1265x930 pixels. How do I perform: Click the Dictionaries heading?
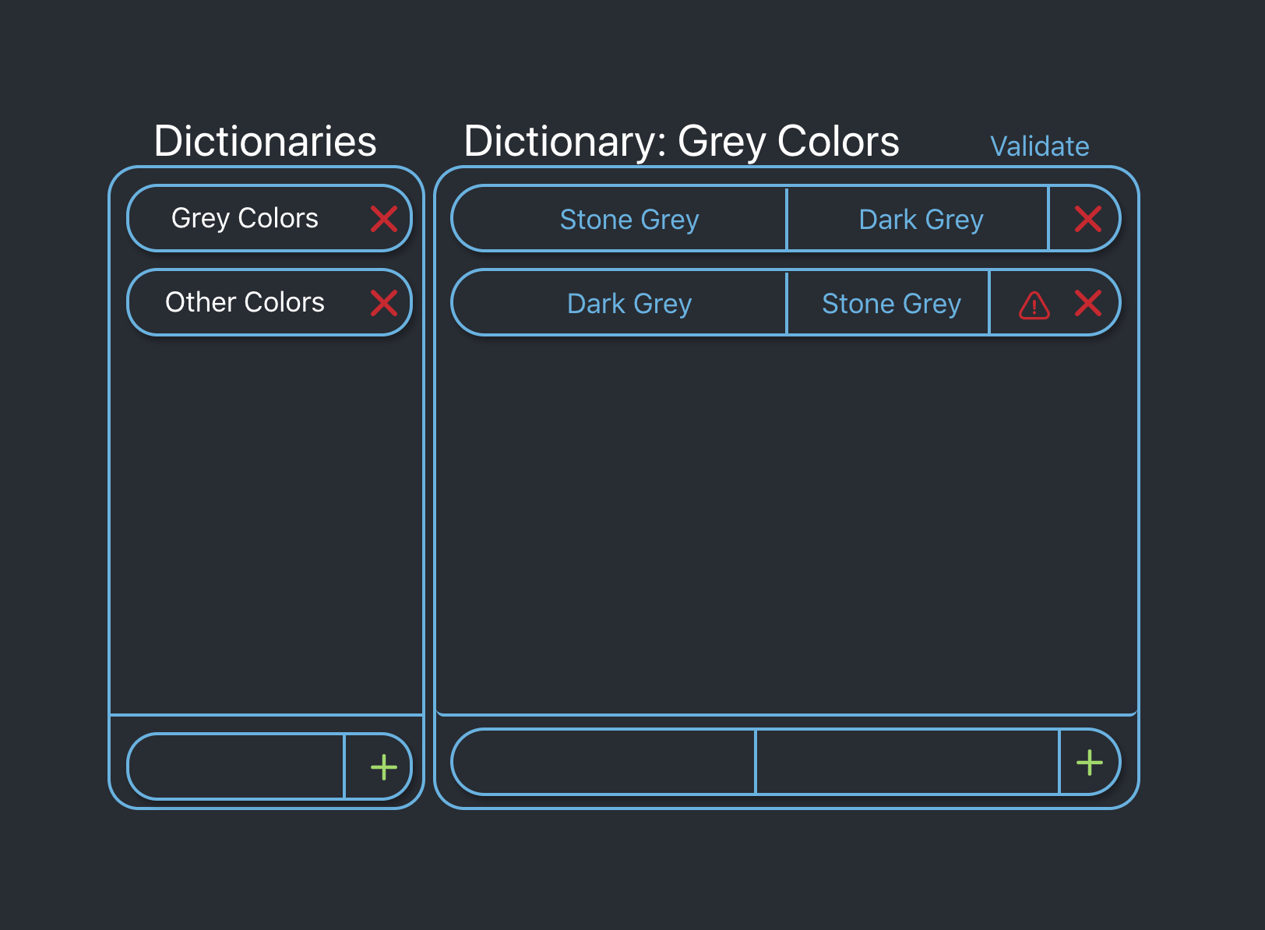[265, 141]
